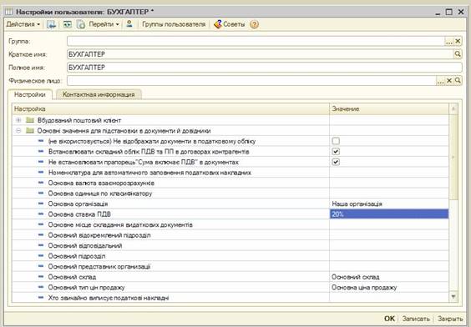
Task: Click the Наша організація value cell
Action: click(x=389, y=204)
